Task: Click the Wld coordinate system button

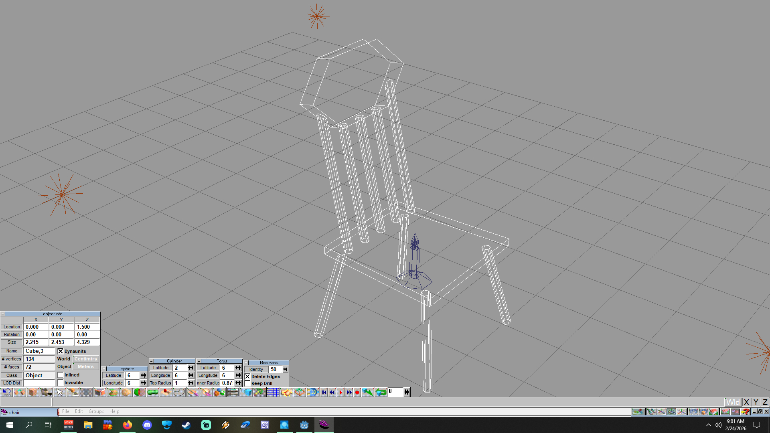Action: tap(733, 402)
